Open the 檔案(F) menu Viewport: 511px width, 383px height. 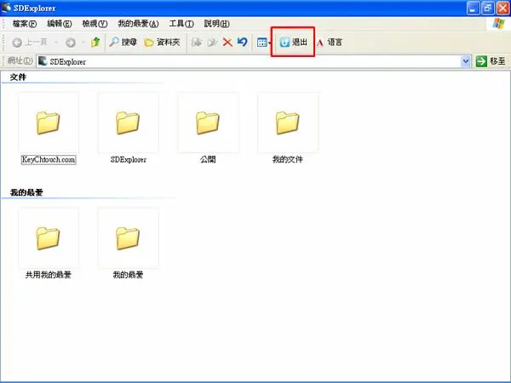coord(25,24)
